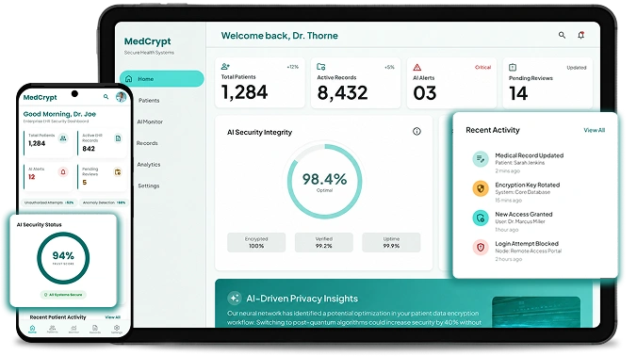The width and height of the screenshot is (637, 356).
Task: Click the 8,432 Active Records value
Action: [342, 92]
